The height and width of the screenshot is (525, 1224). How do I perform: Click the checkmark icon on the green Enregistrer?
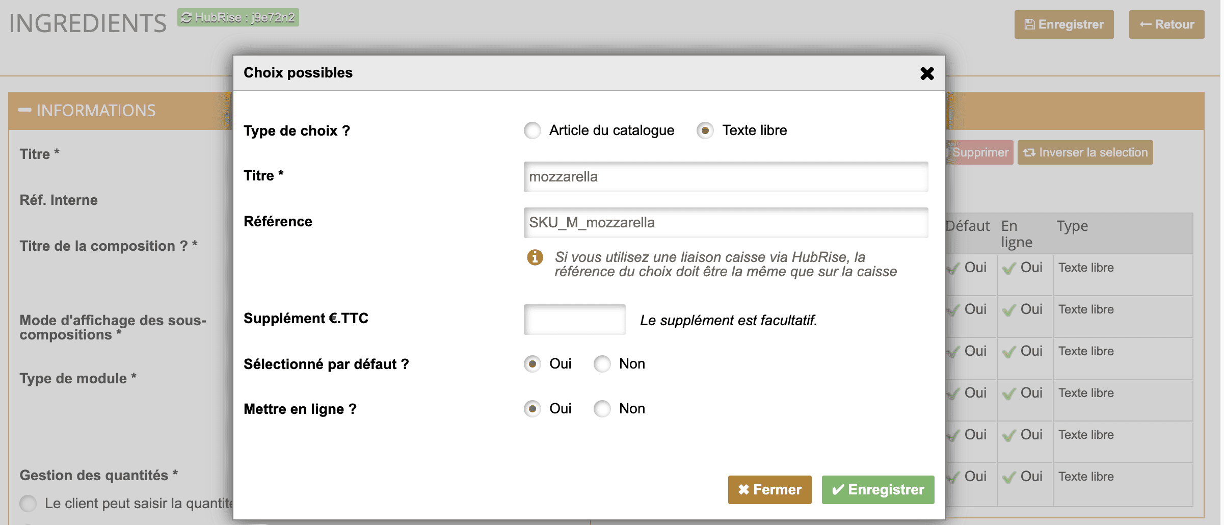tap(839, 489)
